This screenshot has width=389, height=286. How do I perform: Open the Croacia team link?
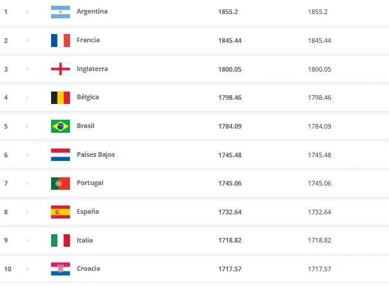click(88, 269)
